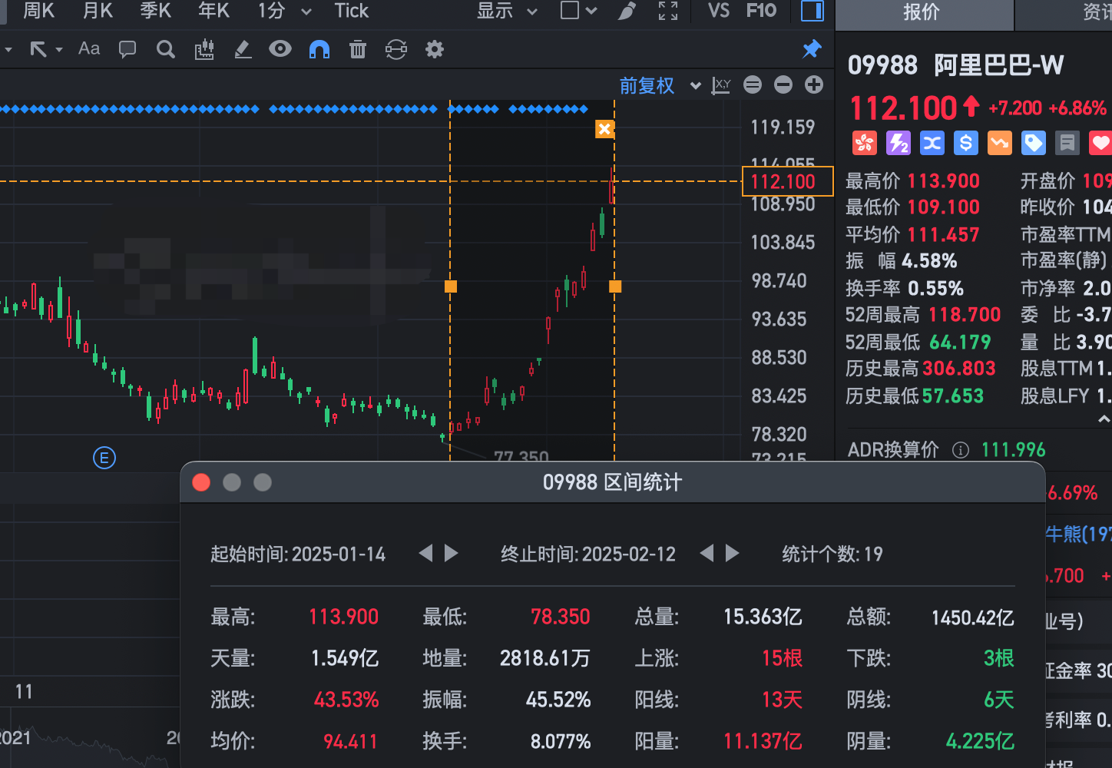Open the F10 company info

pyautogui.click(x=761, y=11)
